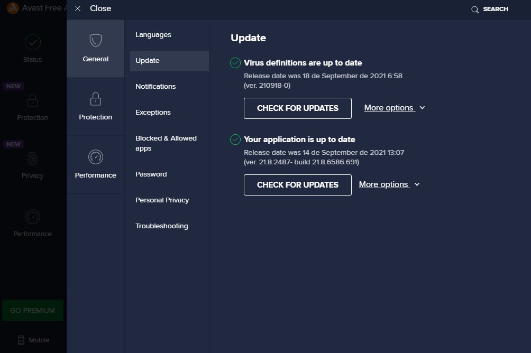Image resolution: width=531 pixels, height=353 pixels.
Task: Click release date '14 de September de 2021' text
Action: point(343,152)
